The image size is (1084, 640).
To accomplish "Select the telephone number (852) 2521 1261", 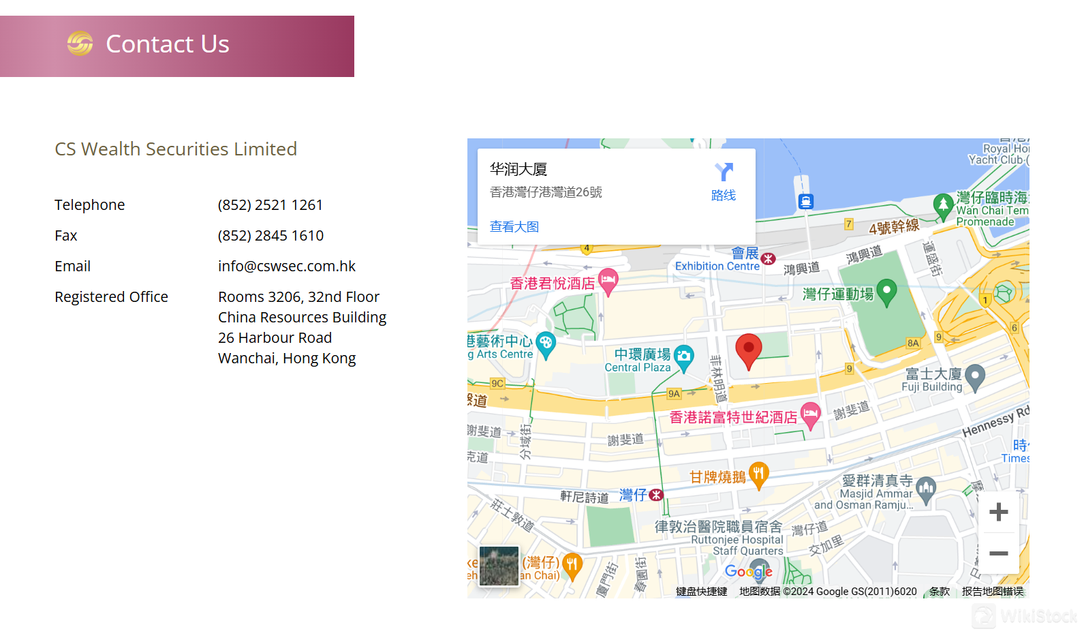I will tap(270, 205).
